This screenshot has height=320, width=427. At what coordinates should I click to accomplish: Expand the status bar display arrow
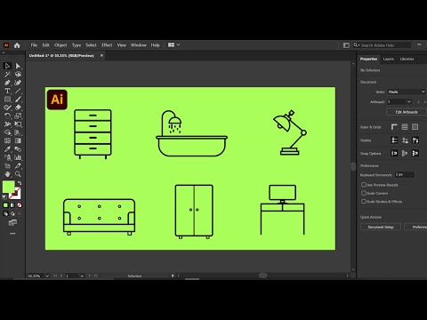click(173, 276)
